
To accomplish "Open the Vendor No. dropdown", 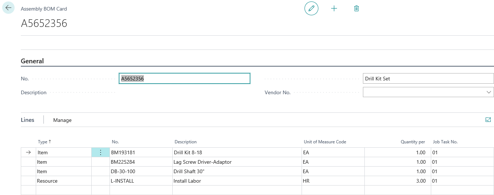I will click(x=489, y=92).
